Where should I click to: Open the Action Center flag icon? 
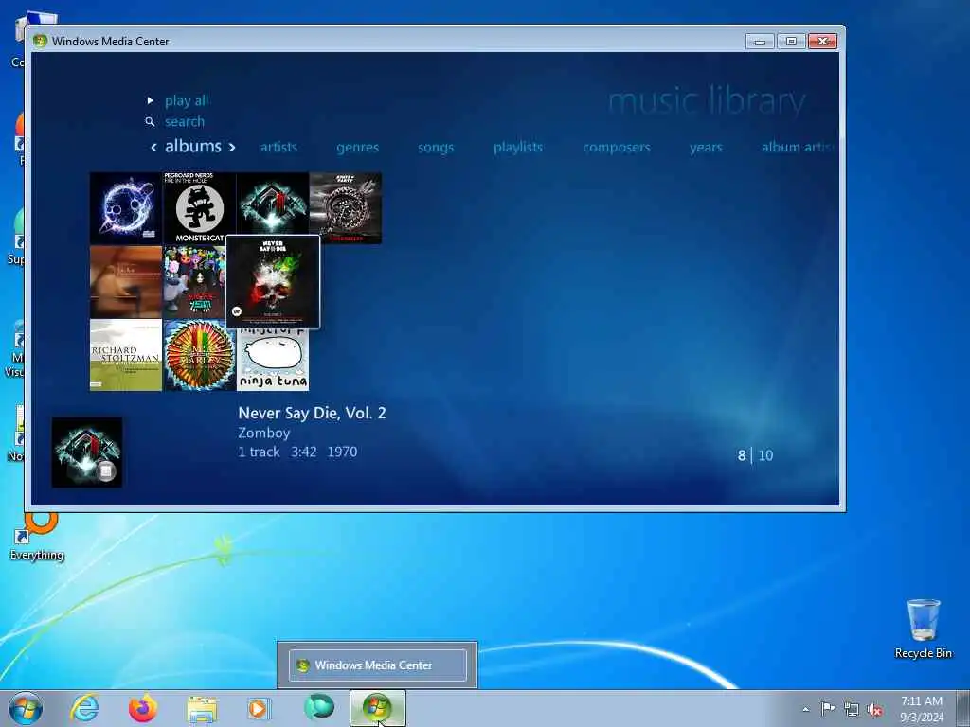click(x=827, y=709)
